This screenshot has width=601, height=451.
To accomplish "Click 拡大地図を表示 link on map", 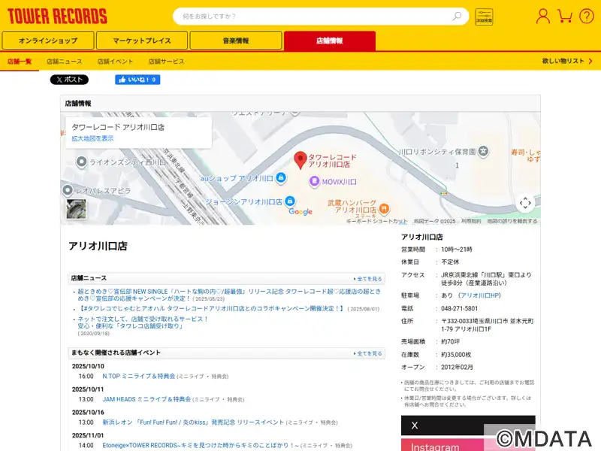I will coord(92,138).
